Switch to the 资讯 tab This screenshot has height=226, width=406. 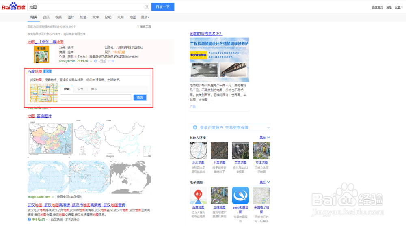coord(46,17)
